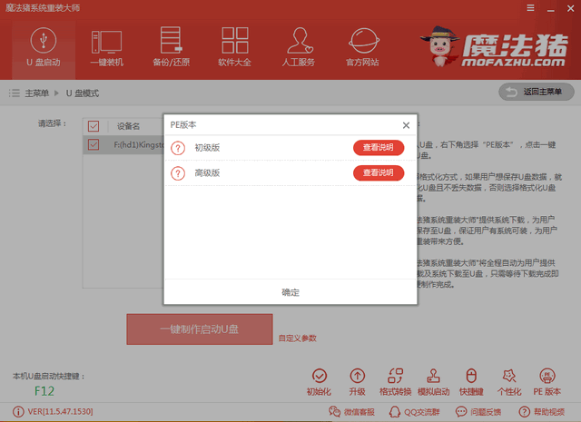Click the mofazhu.com logo

click(x=494, y=47)
